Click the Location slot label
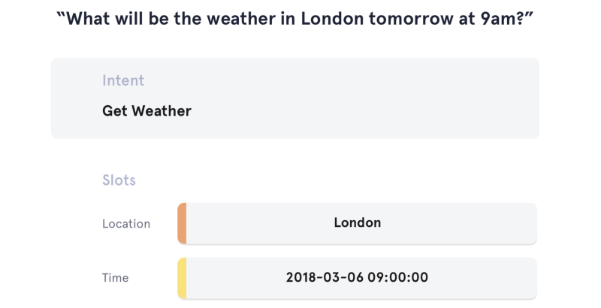 [126, 224]
